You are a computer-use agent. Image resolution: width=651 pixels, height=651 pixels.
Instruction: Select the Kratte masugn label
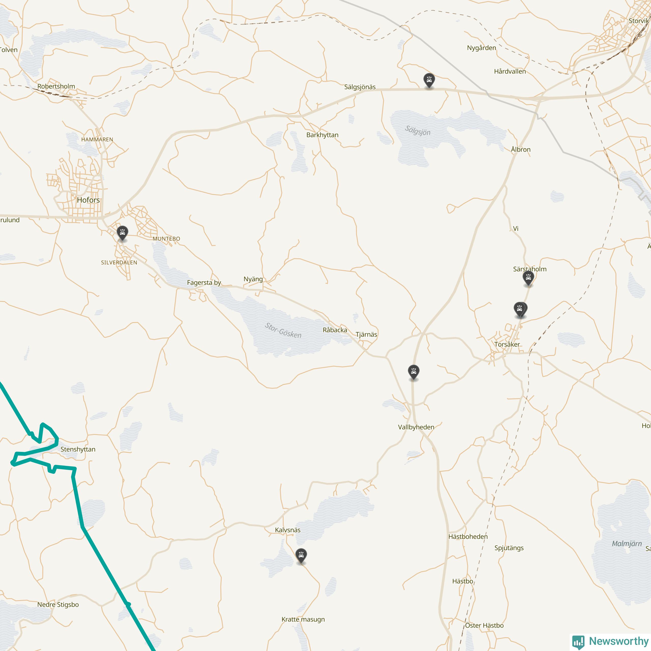pos(303,619)
